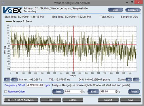Image resolution: width=144 pixels, height=106 pixels.
Task: Click the VeEX logo
Action: [12, 10]
